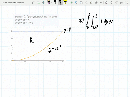Click Lucas's Notebook » Numerade title

pyautogui.click(x=13, y=3)
